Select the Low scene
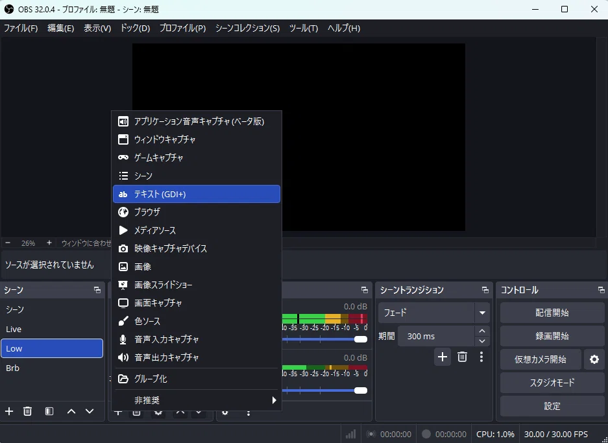This screenshot has width=608, height=443. tap(52, 348)
